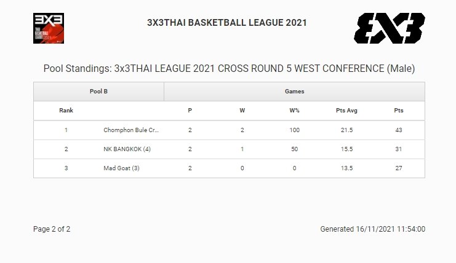Select the Pool B header cell
The width and height of the screenshot is (456, 263).
(x=98, y=92)
